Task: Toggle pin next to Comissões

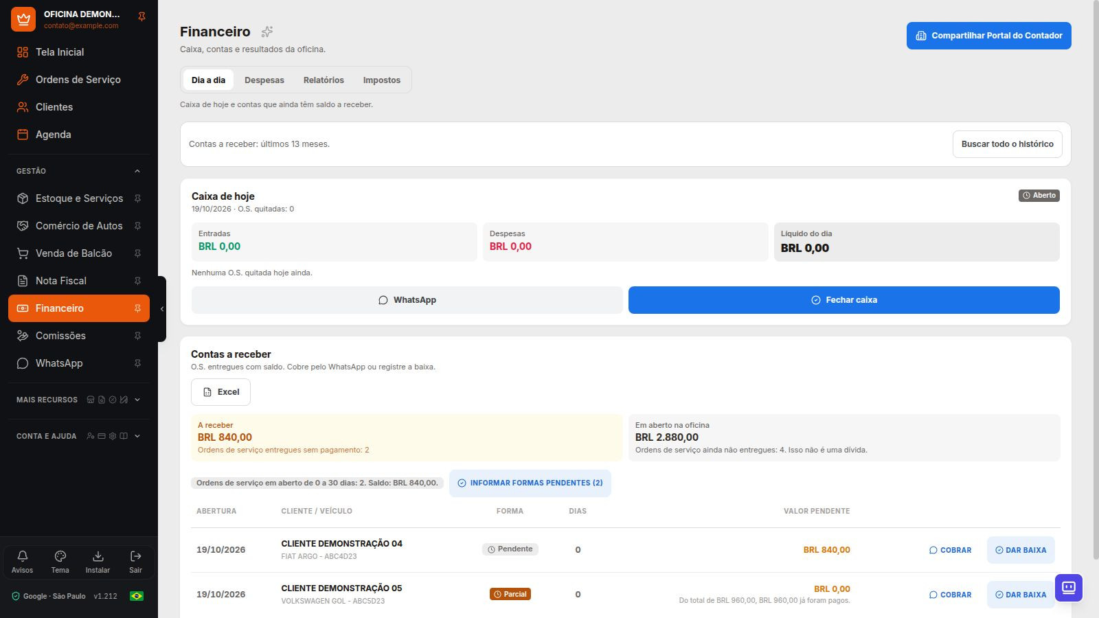Action: pos(137,336)
